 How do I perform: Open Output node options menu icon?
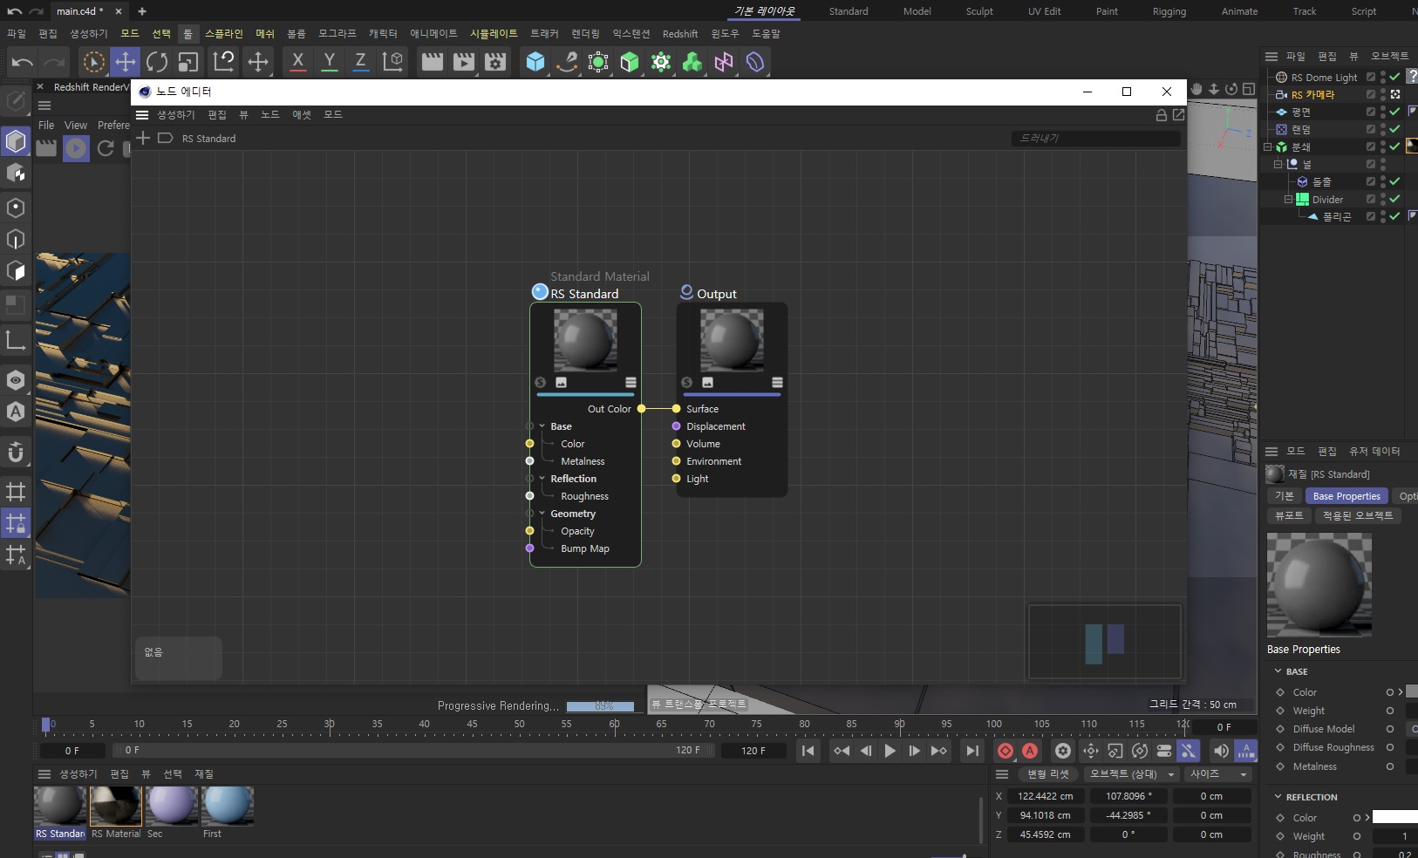(777, 383)
